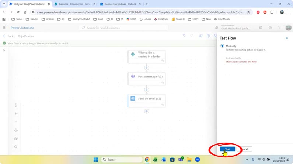Select the Manually radio option
This screenshot has width=293, height=164.
tap(222, 46)
